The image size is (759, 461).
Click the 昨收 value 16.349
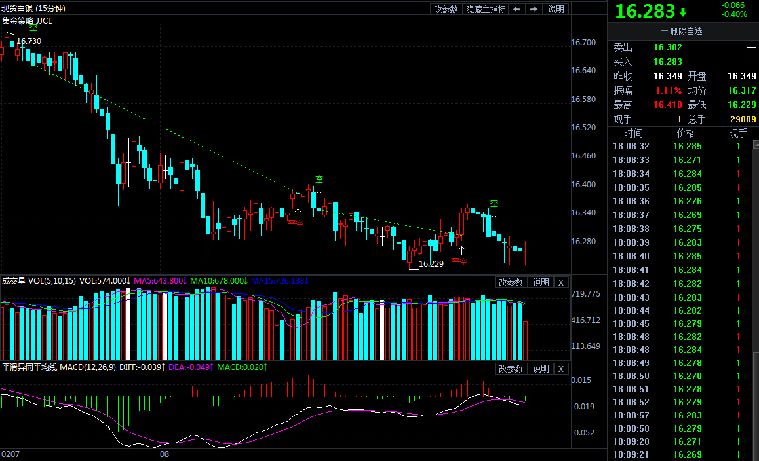[667, 76]
